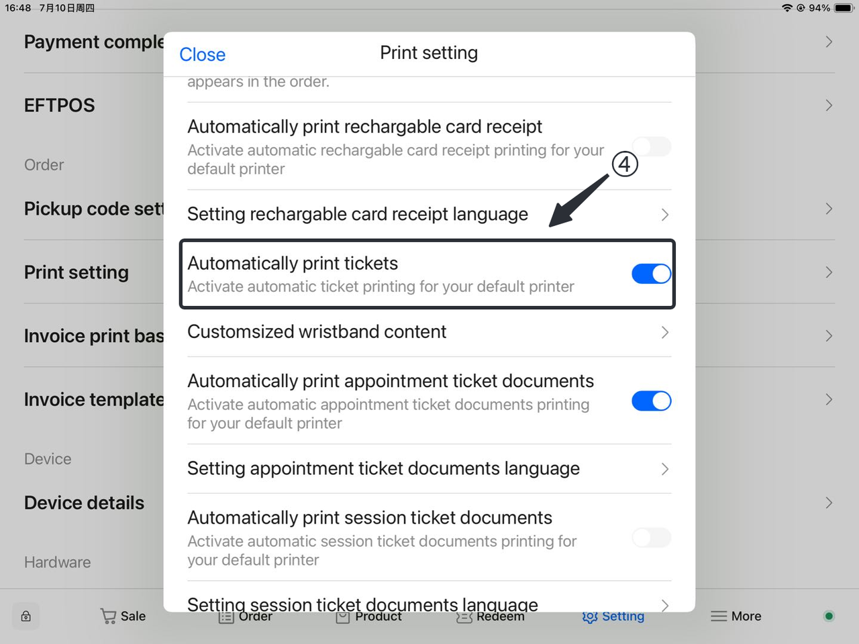The width and height of the screenshot is (859, 644).
Task: Tap the battery icon in status bar
Action: point(844,8)
